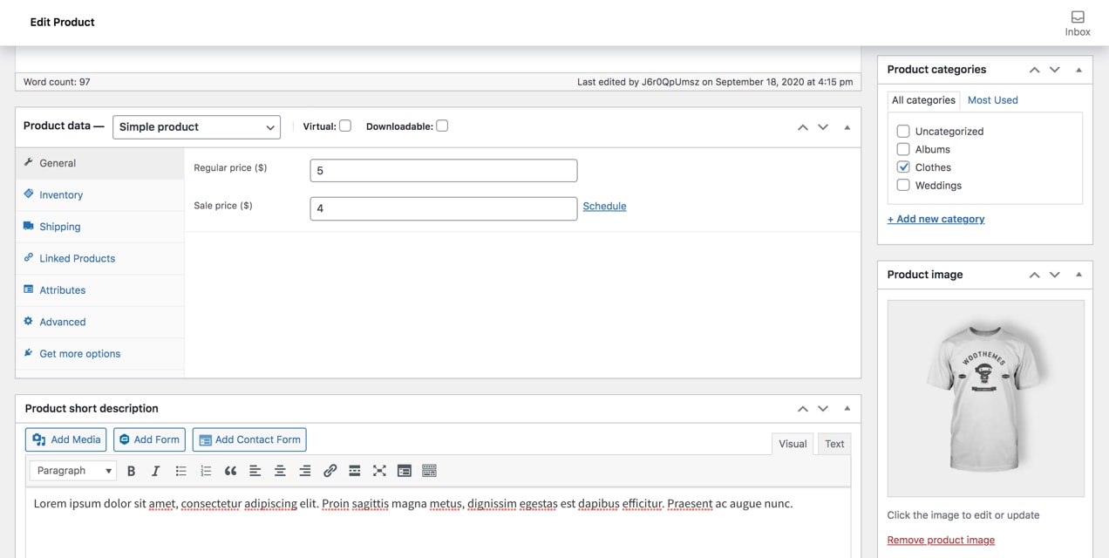
Task: Open the Linked Products tab
Action: [x=99, y=258]
